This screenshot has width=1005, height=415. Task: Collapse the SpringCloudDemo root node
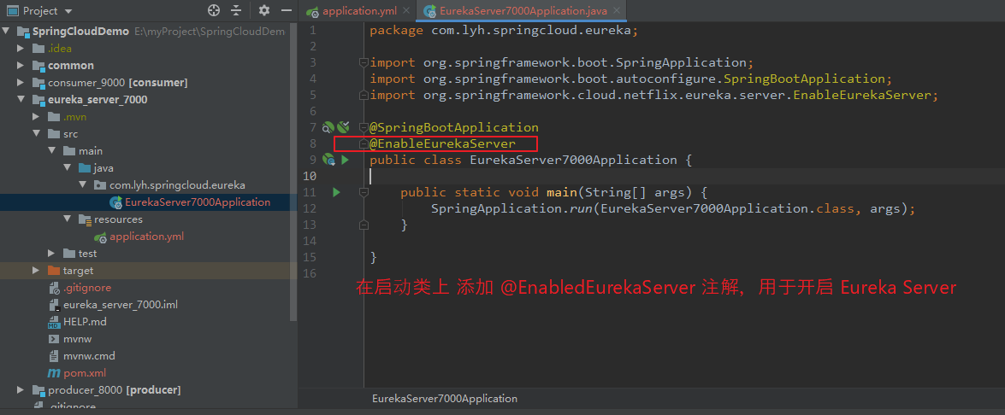[x=6, y=32]
